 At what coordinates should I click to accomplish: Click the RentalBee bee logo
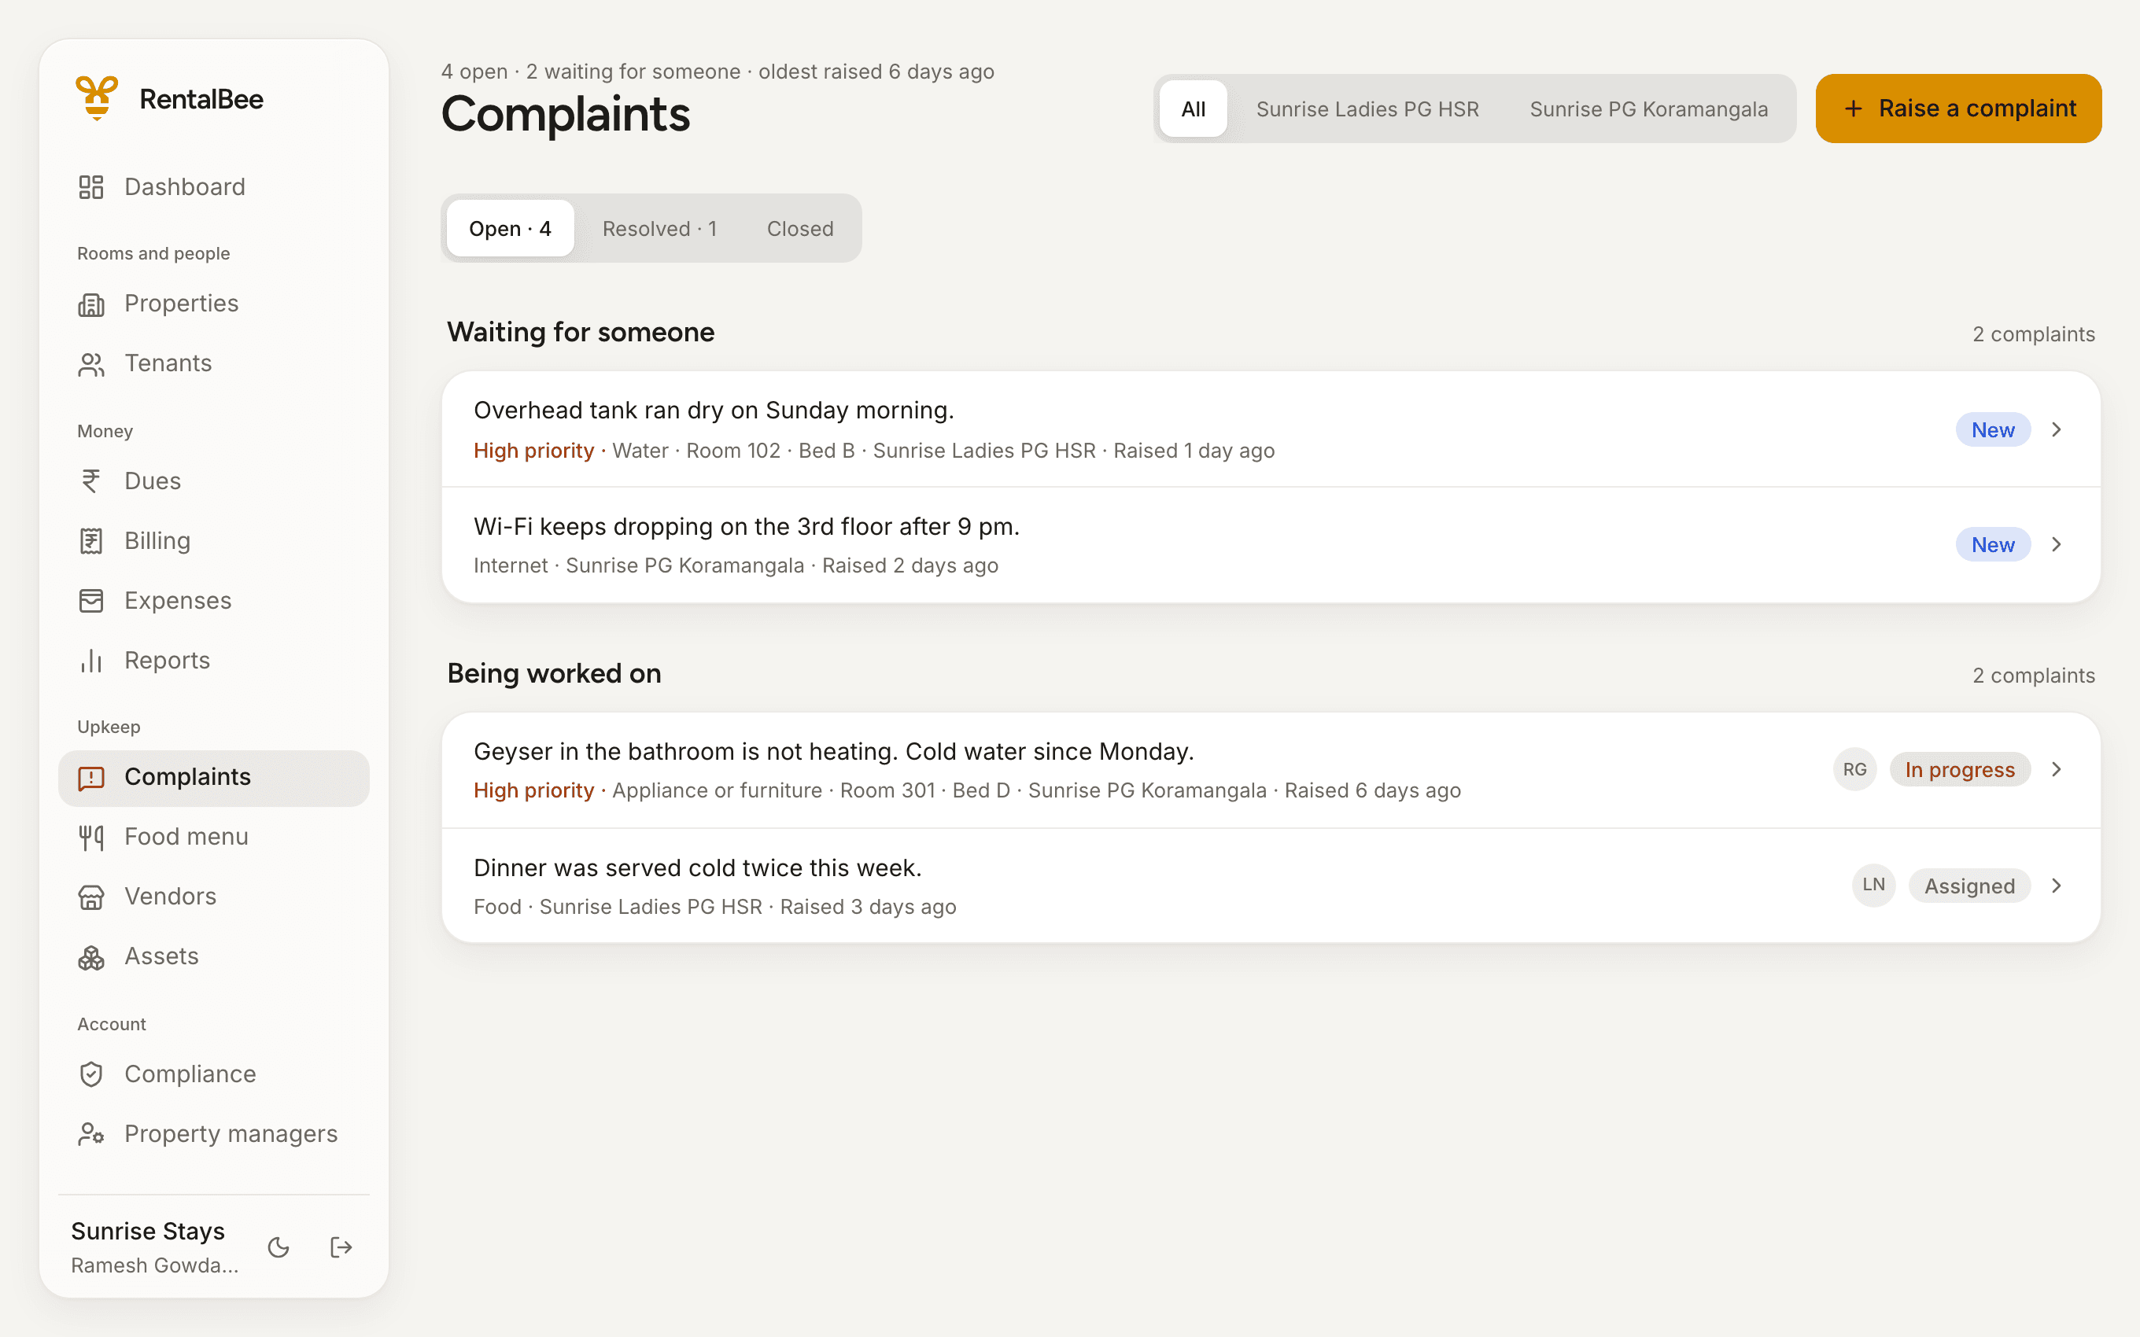click(98, 98)
